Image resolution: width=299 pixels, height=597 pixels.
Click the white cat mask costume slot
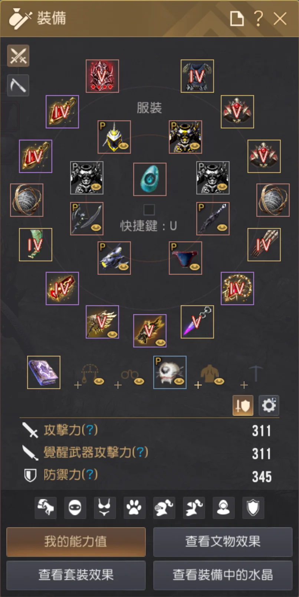click(170, 372)
